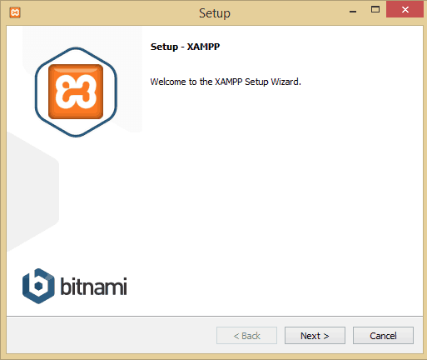
Task: Close the Setup wizard with red X
Action: 405,10
